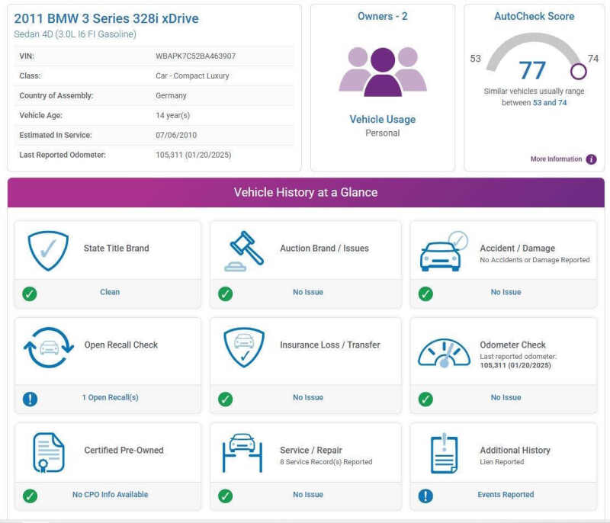Click the Auction Brand gavel icon
This screenshot has height=523, width=610.
pyautogui.click(x=244, y=250)
